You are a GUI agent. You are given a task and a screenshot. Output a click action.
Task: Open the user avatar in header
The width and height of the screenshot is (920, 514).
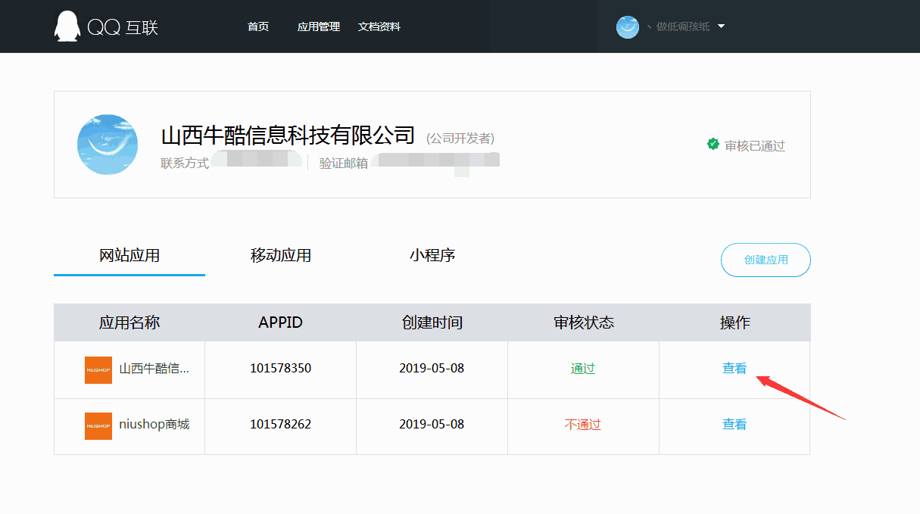[628, 26]
